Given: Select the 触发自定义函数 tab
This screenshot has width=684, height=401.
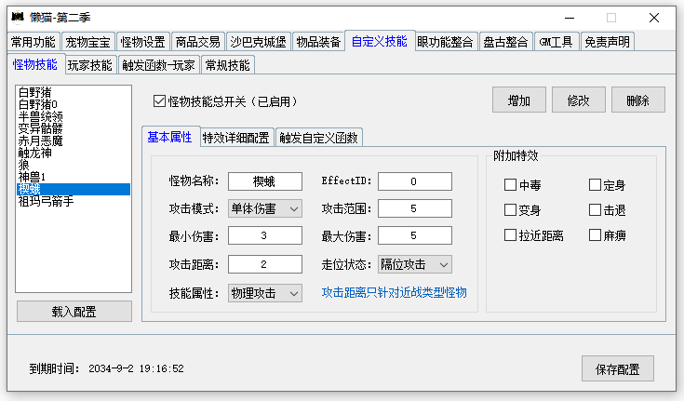Looking at the screenshot, I should 318,138.
